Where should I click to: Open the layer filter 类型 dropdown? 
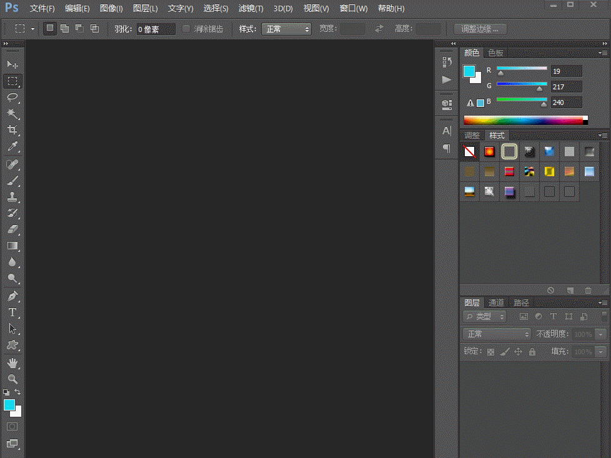coord(485,317)
